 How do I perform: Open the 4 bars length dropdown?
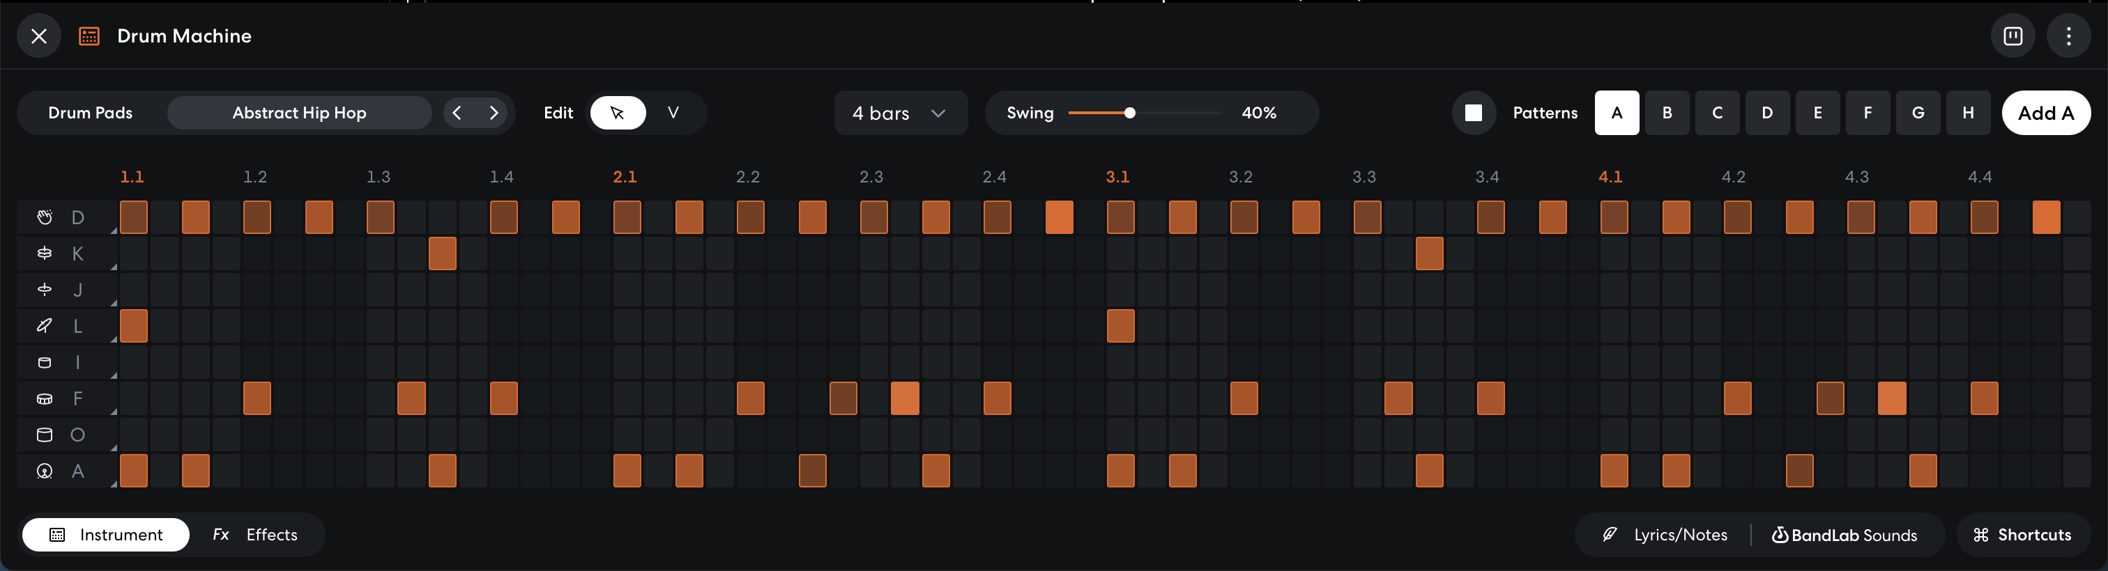point(900,113)
